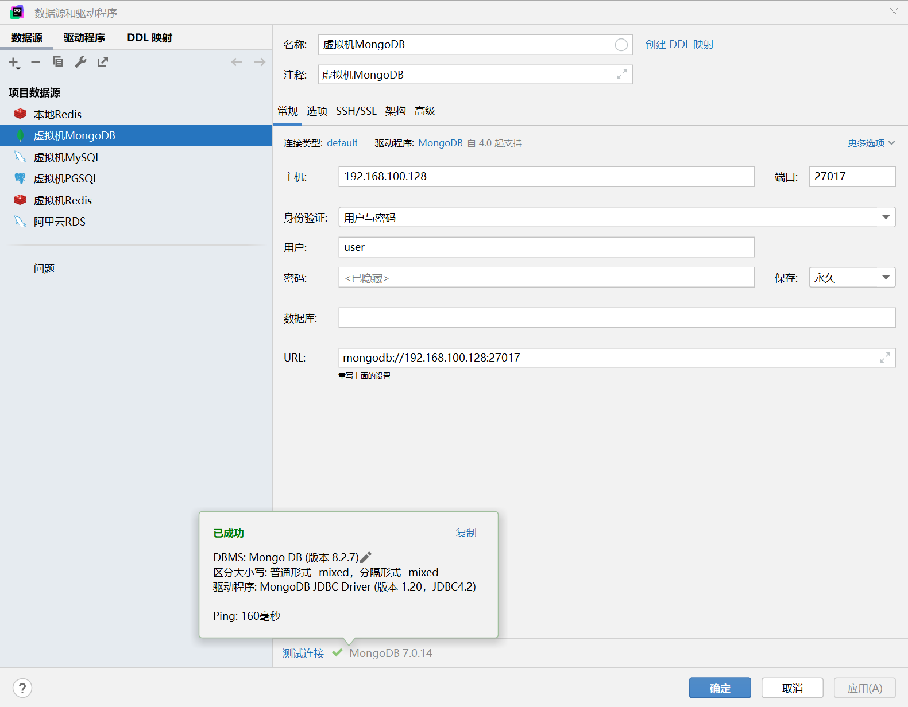Close the dialog with the X button
The image size is (908, 707).
(x=894, y=12)
